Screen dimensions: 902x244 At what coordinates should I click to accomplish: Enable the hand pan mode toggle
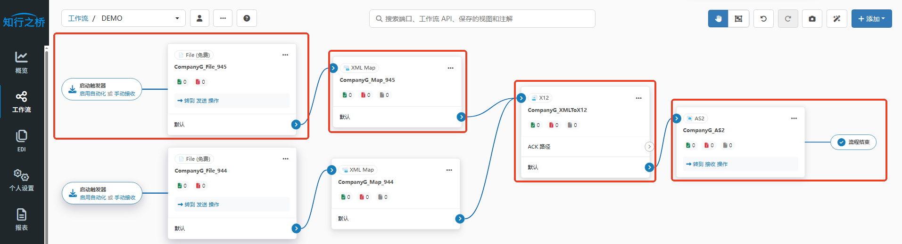(x=718, y=19)
